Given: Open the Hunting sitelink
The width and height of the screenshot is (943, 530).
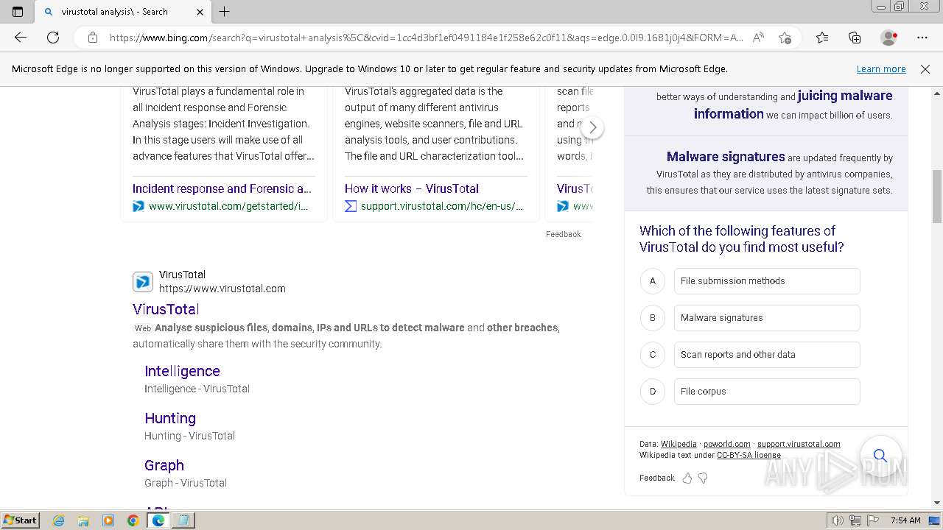Looking at the screenshot, I should point(170,418).
